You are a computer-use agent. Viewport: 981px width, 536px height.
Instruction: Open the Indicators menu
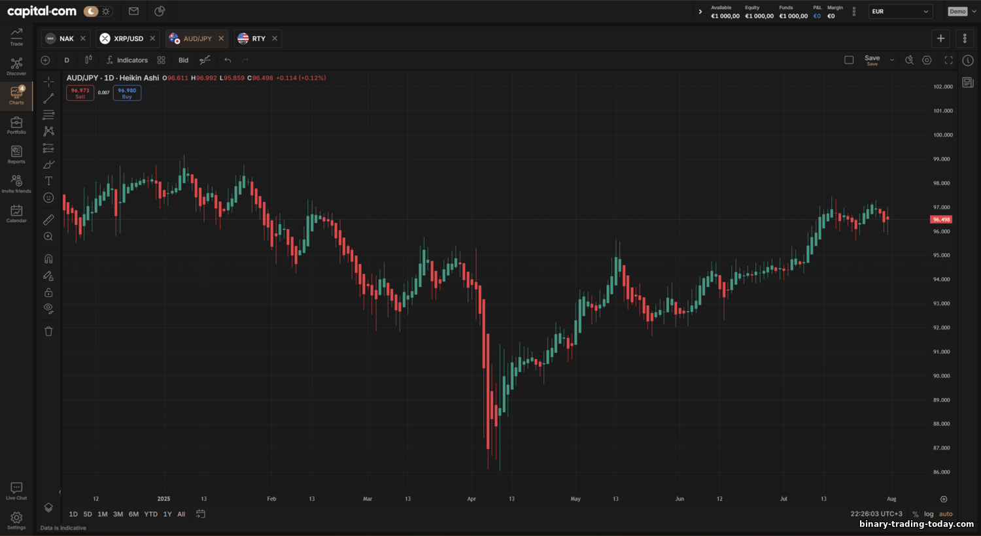127,60
